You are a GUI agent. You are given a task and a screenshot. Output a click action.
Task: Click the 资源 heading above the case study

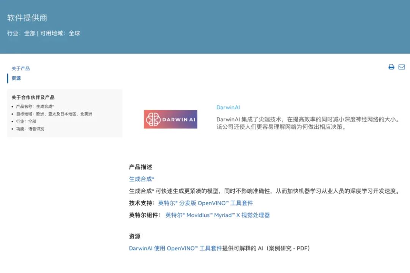tap(135, 237)
